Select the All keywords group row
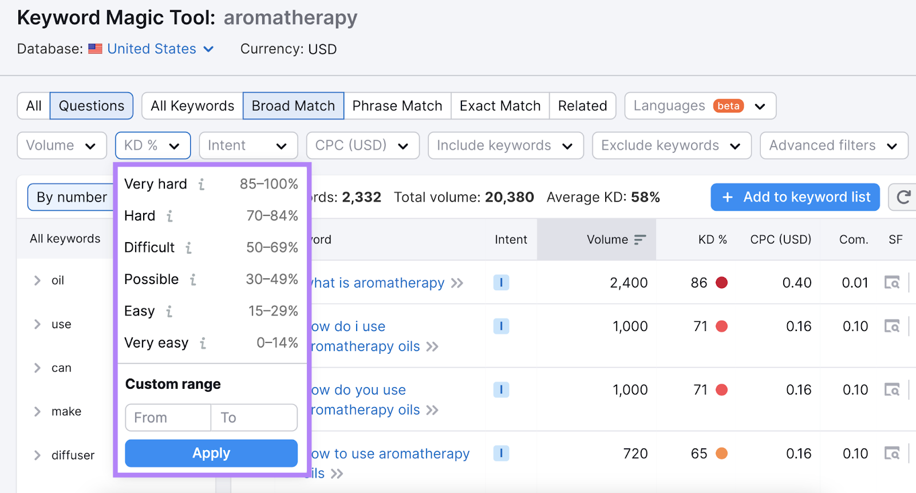Image resolution: width=916 pixels, height=493 pixels. pyautogui.click(x=65, y=239)
